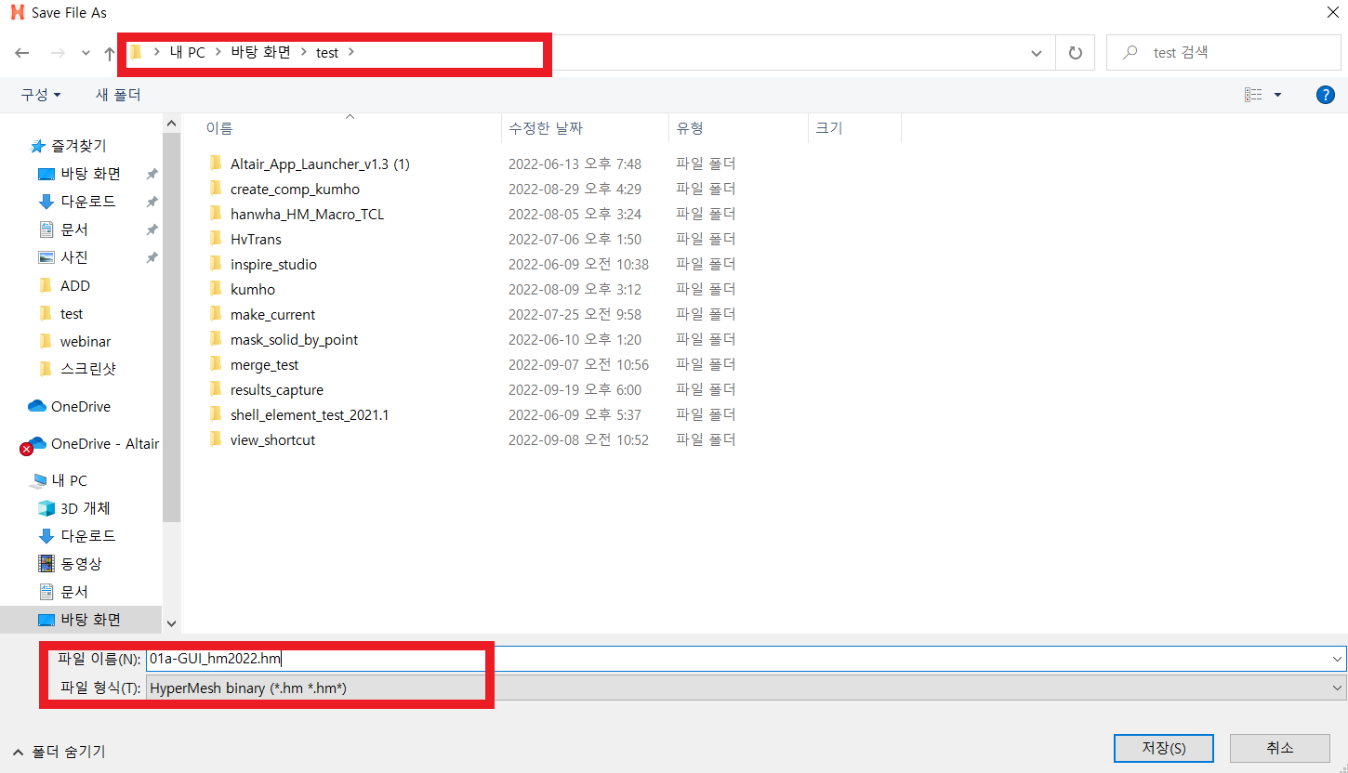The image size is (1348, 773).
Task: Open recent locations dropdown arrow
Action: point(86,53)
